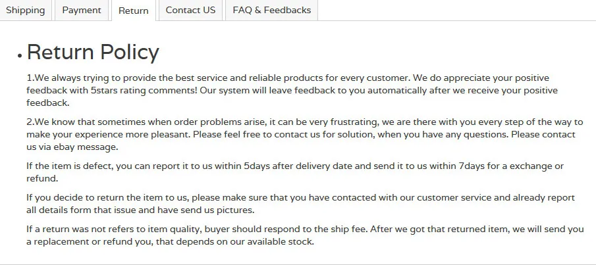The height and width of the screenshot is (265, 596).
Task: Open the Shipping tab
Action: (26, 11)
